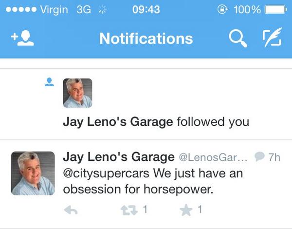Tap the retweet count number
Image resolution: width=292 pixels, height=229 pixels.
[145, 209]
